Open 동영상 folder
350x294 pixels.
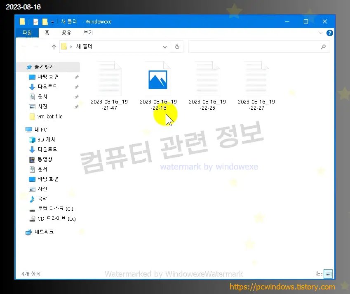pyautogui.click(x=45, y=159)
